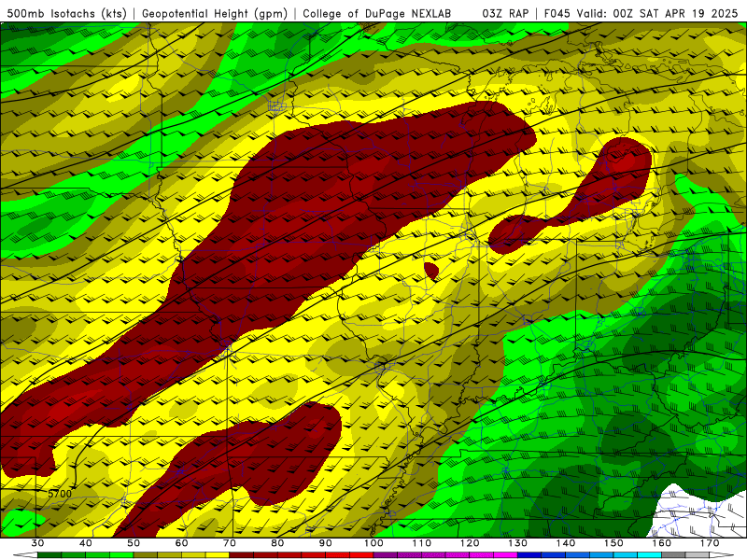Click the gray swatch starting at 160
747x560 pixels.
pos(673,555)
